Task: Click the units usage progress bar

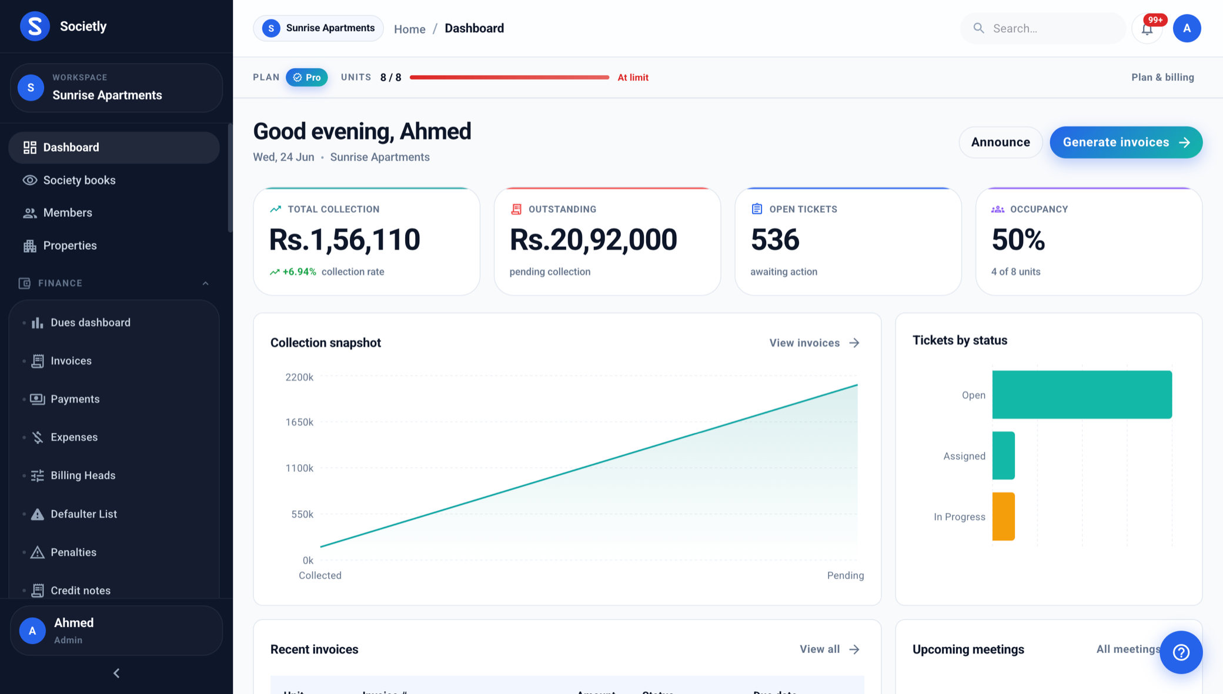Action: 509,78
